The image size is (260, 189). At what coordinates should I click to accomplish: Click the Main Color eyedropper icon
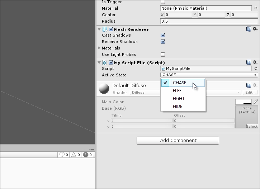coord(256,102)
